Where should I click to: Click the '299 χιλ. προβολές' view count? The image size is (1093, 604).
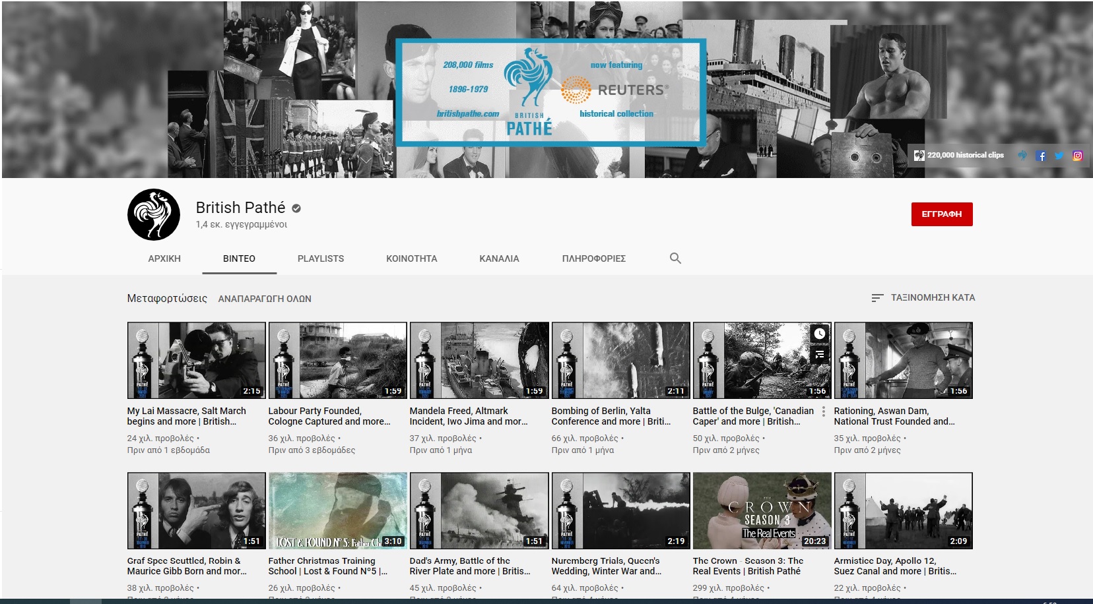pos(728,588)
